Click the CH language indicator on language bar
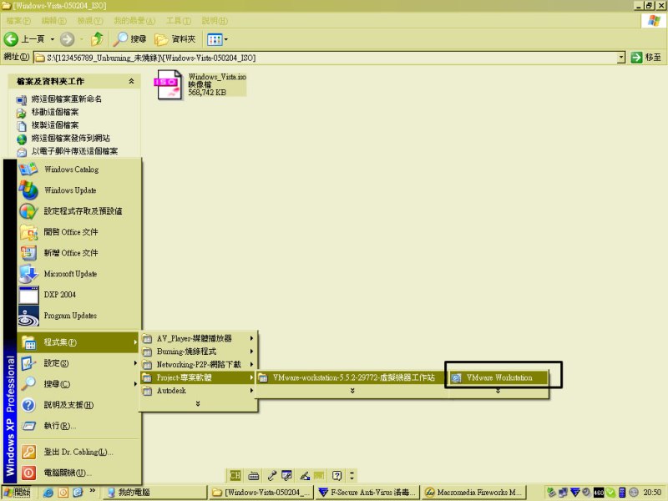The image size is (668, 501). [x=235, y=475]
